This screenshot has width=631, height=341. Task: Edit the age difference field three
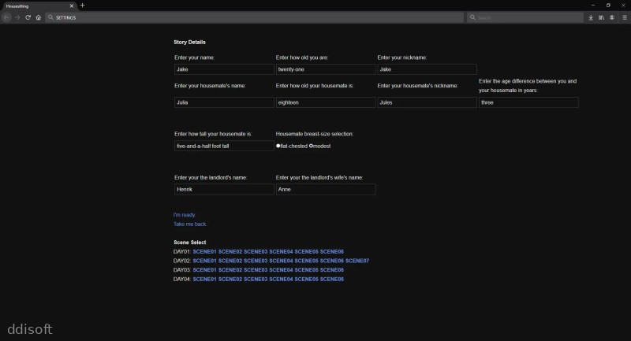pyautogui.click(x=528, y=102)
